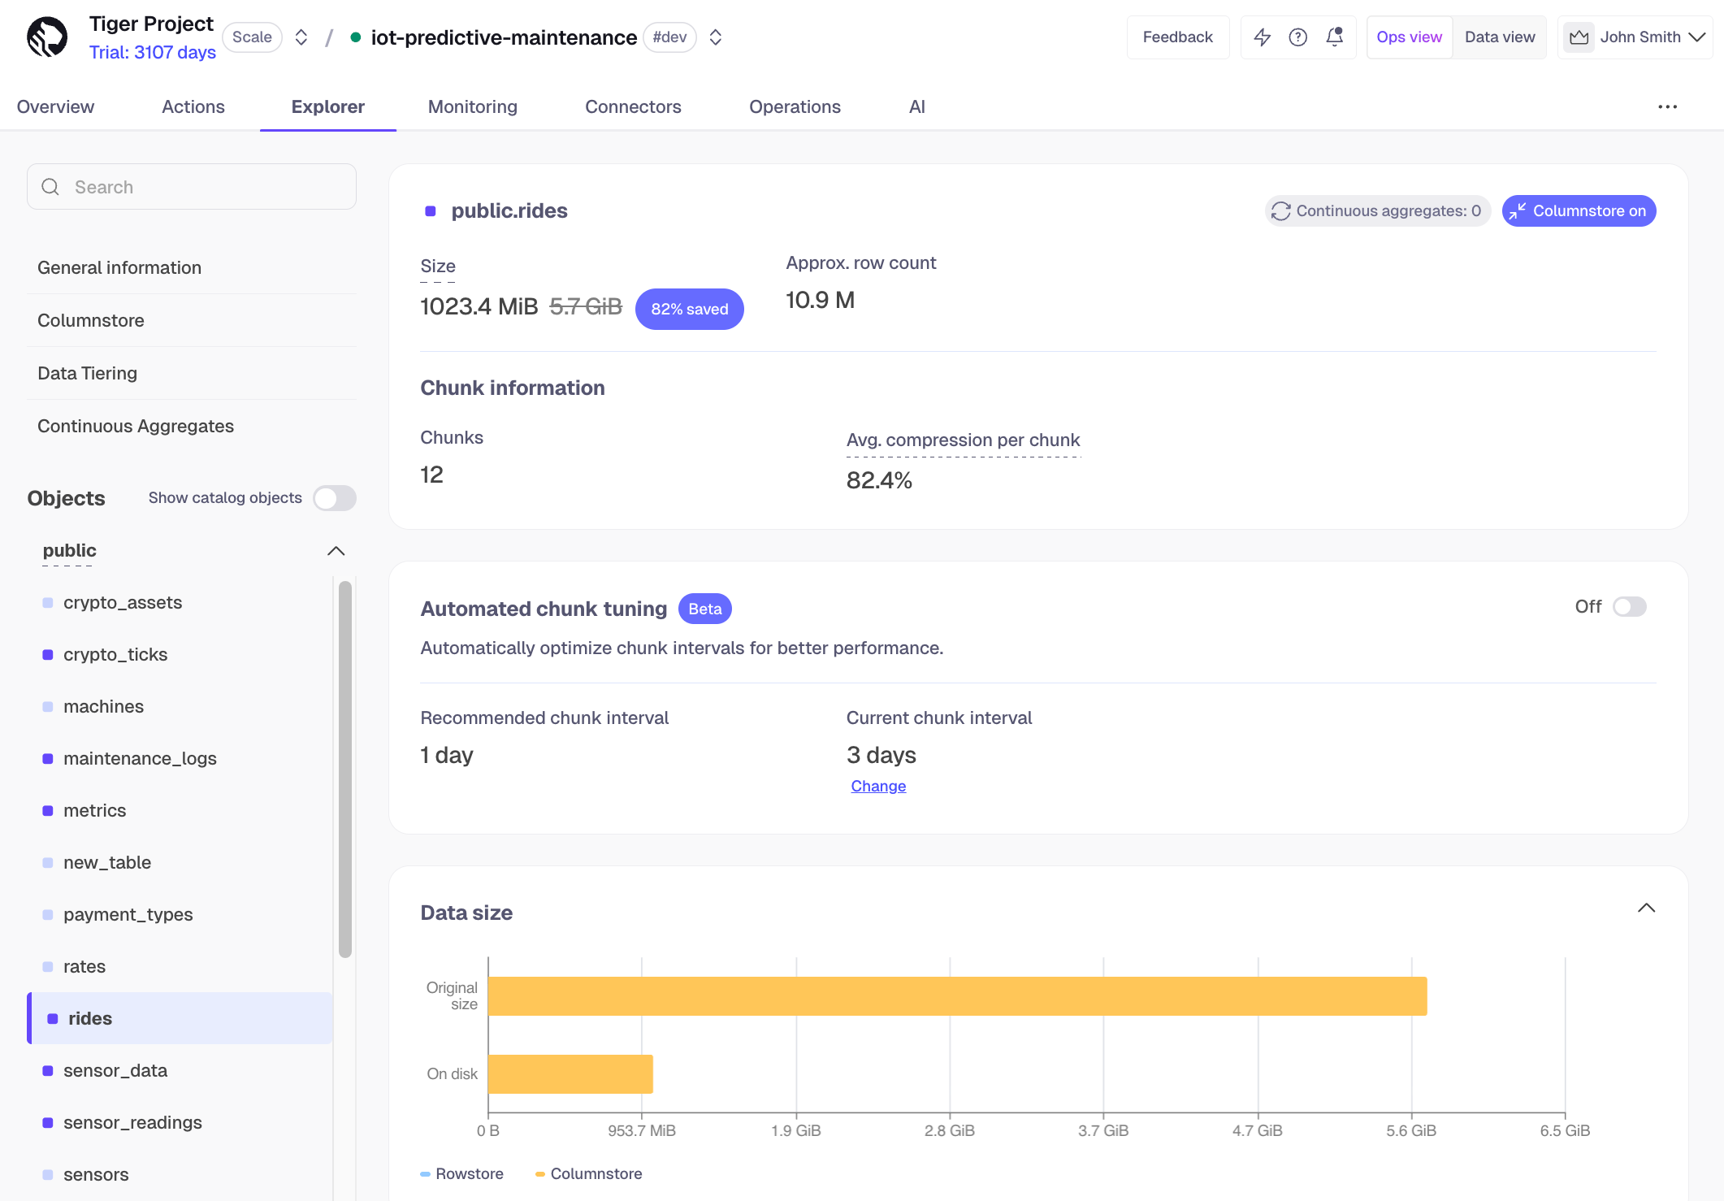
Task: Click the lightning quick-actions icon
Action: [x=1262, y=37]
